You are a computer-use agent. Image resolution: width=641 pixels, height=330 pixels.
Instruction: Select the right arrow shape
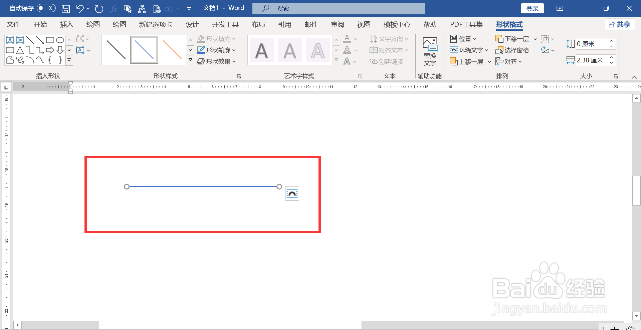pos(50,50)
